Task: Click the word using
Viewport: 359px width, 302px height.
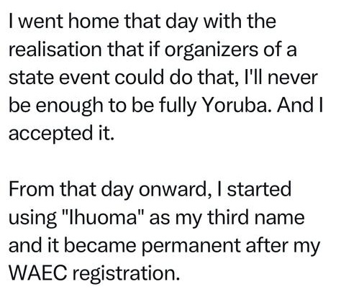Action: click(x=32, y=219)
